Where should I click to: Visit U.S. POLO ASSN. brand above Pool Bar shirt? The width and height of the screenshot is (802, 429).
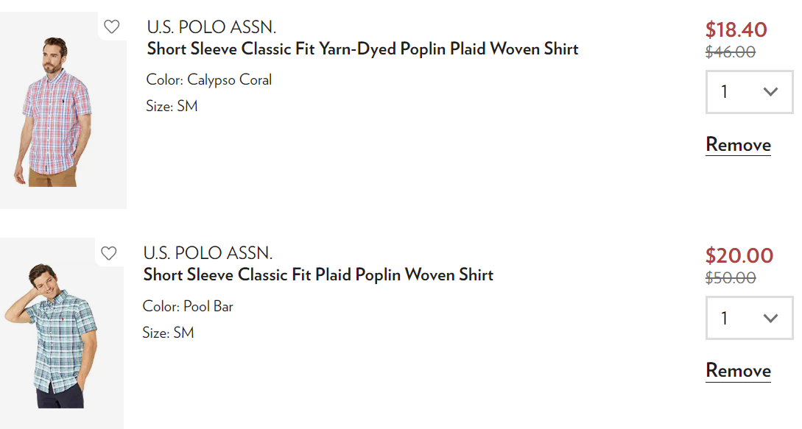point(208,254)
